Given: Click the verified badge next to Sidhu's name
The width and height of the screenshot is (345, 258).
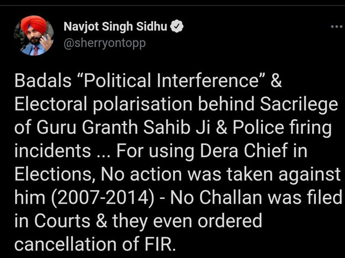Looking at the screenshot, I should coord(177,26).
